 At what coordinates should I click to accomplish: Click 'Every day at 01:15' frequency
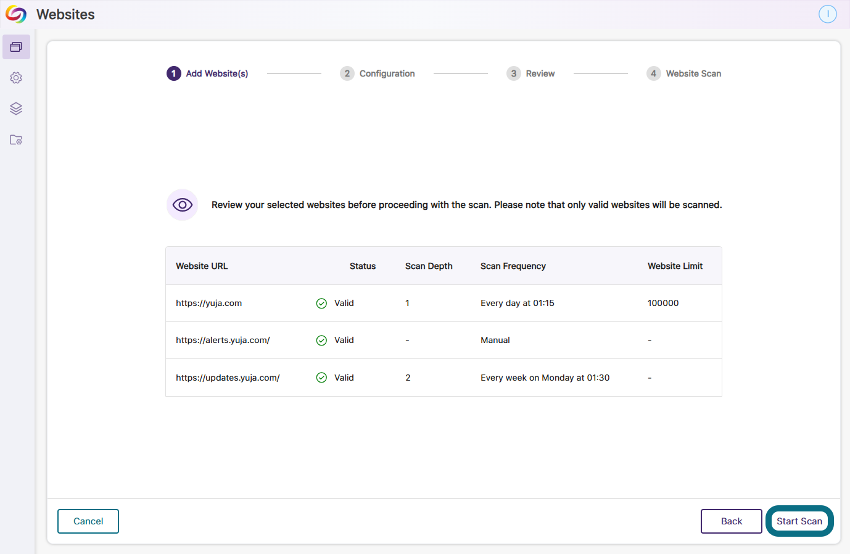click(x=518, y=303)
